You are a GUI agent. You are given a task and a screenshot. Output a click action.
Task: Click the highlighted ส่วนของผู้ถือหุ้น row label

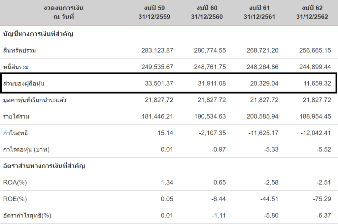point(23,83)
